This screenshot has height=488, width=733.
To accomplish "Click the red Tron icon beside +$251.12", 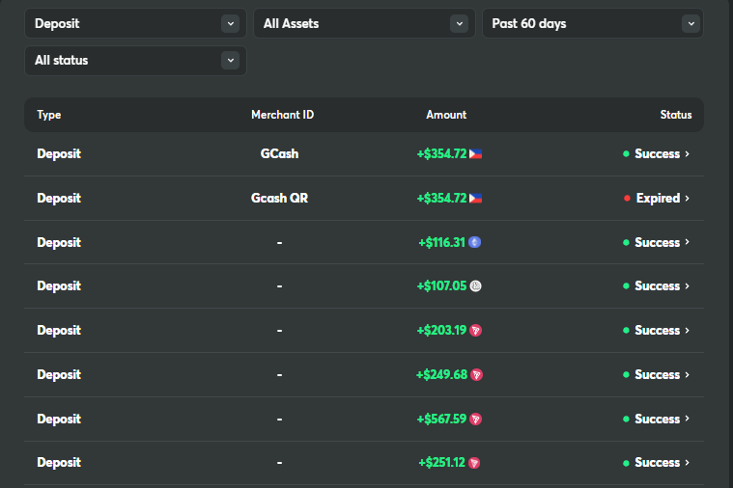I will (474, 462).
